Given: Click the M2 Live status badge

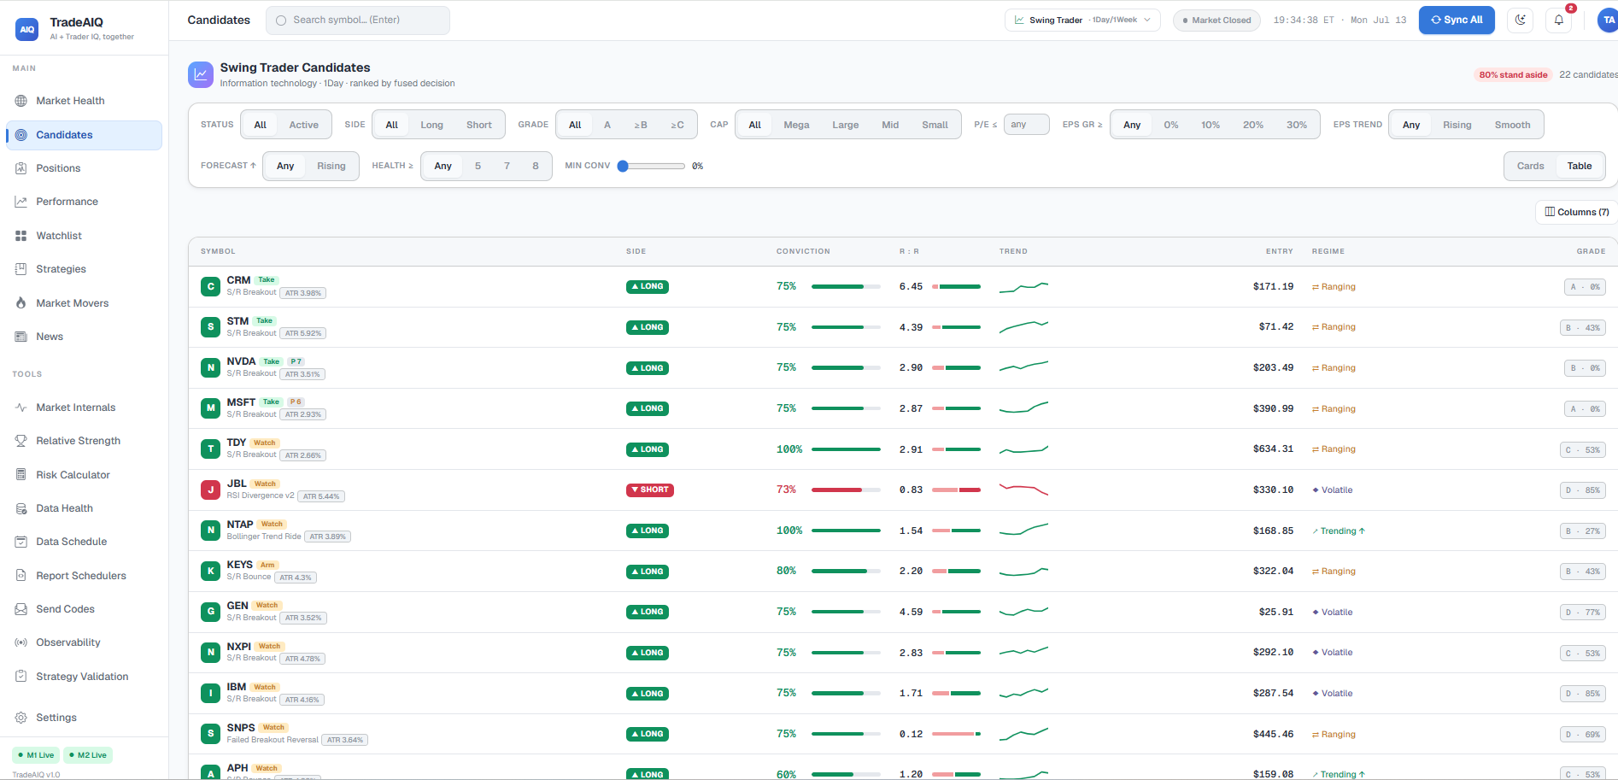Looking at the screenshot, I should pos(88,755).
